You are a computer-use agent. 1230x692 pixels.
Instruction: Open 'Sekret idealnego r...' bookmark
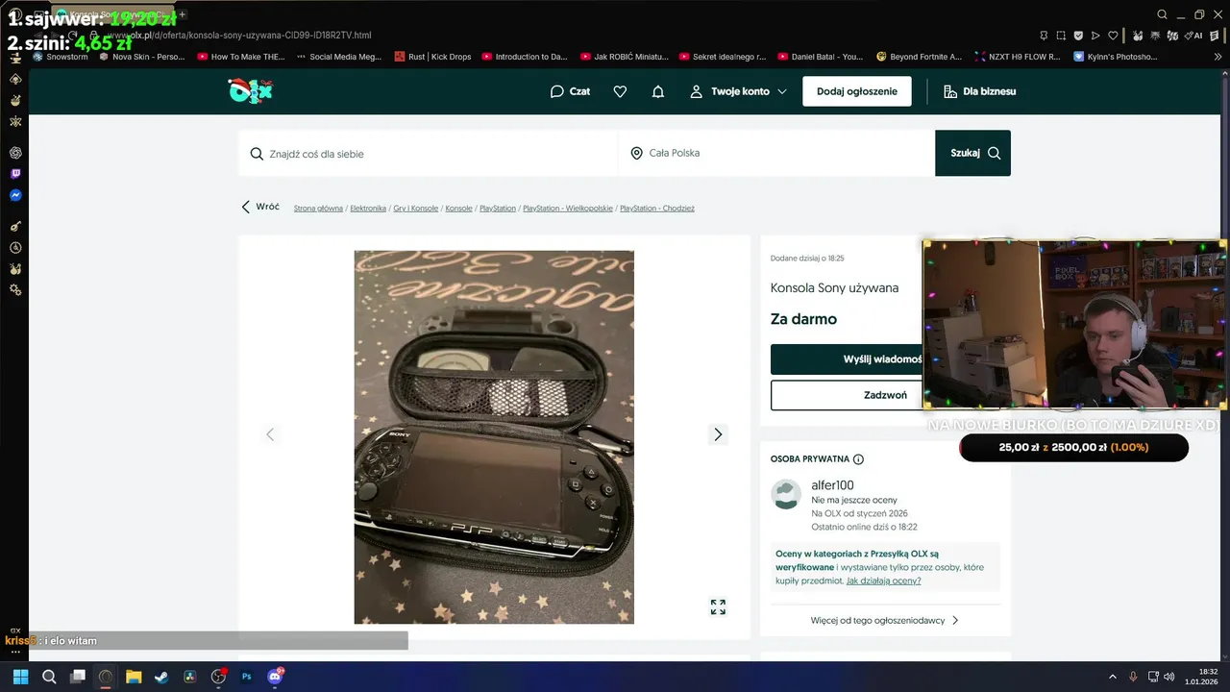(x=723, y=57)
